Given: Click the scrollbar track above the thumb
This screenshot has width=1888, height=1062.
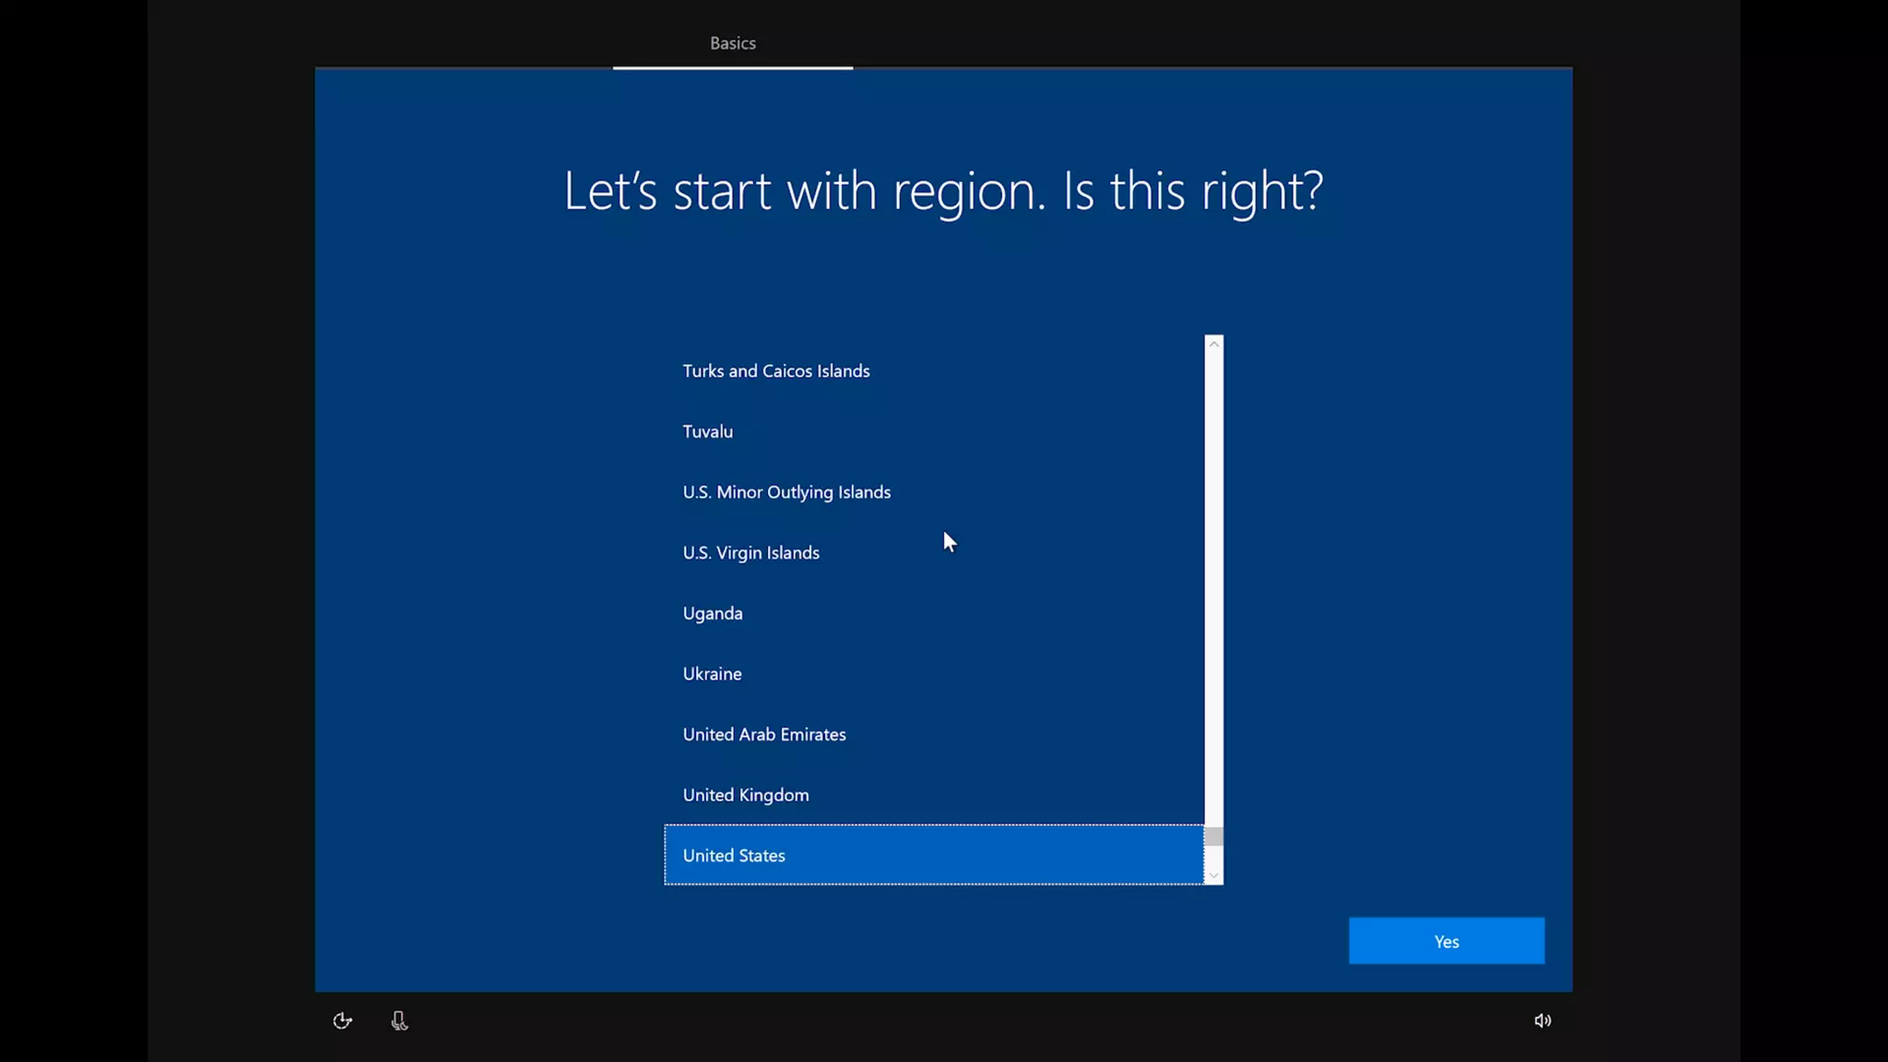Looking at the screenshot, I should pyautogui.click(x=1213, y=590).
